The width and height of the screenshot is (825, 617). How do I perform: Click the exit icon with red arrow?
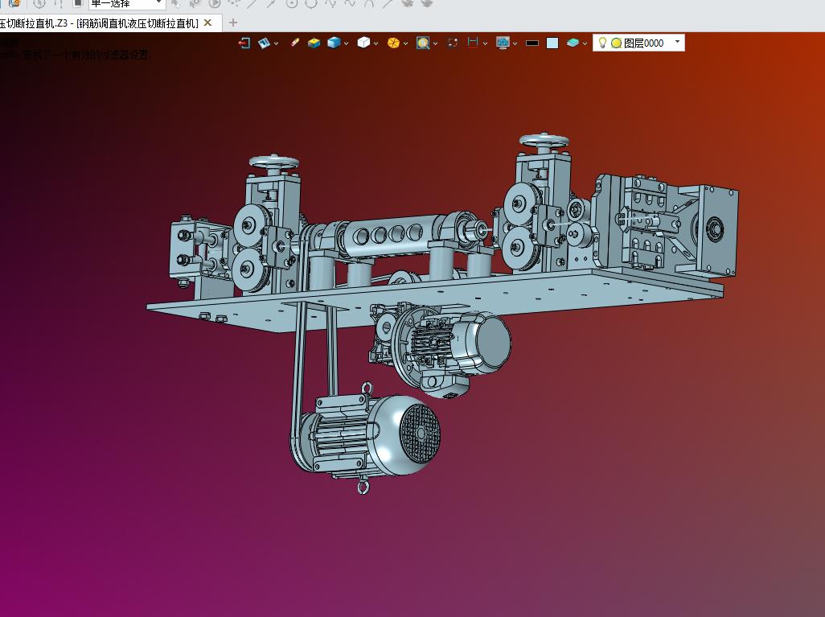point(244,43)
